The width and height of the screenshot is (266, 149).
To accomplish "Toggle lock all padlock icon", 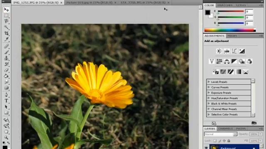I will 229,141.
